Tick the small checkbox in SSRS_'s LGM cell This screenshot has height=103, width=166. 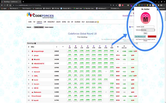pyautogui.click(x=133, y=76)
